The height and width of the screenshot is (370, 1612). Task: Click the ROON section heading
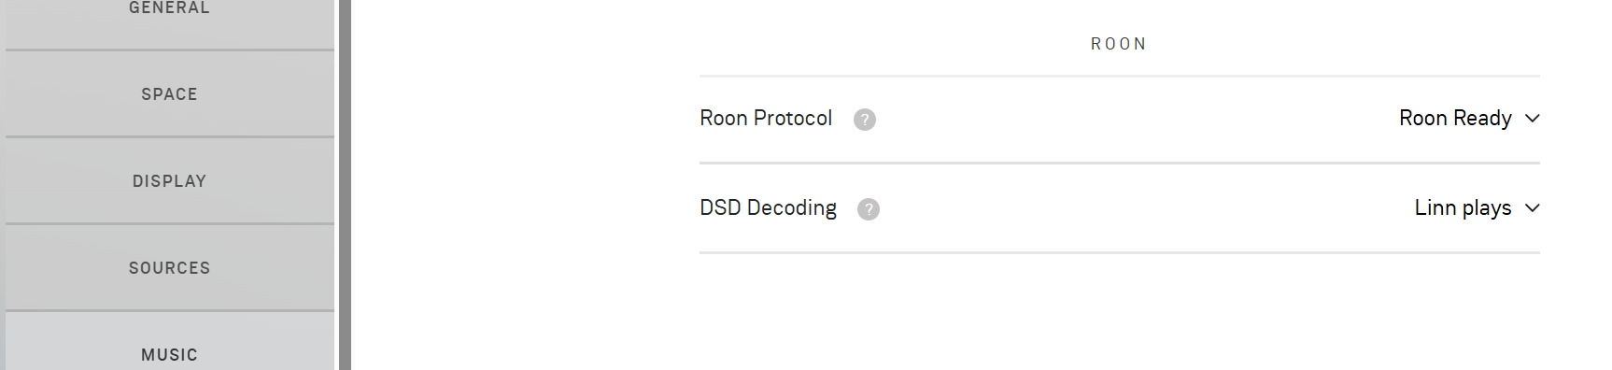coord(1119,44)
